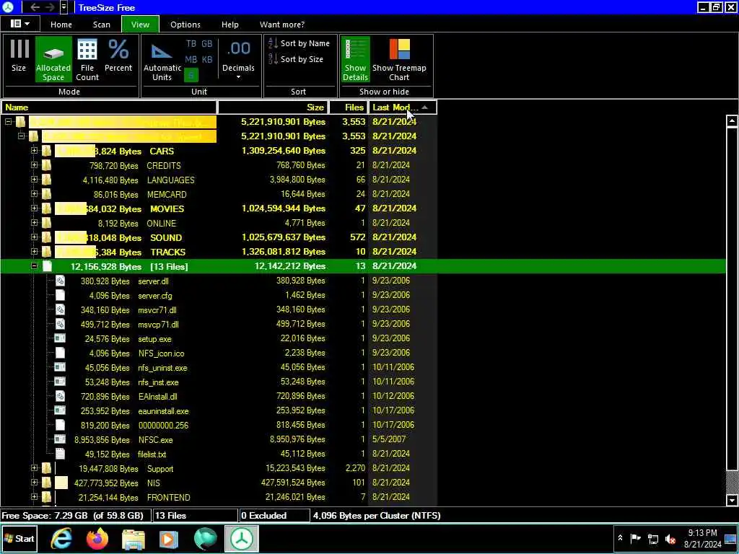Open the file menu button in ribbon
This screenshot has width=739, height=554.
coord(19,24)
